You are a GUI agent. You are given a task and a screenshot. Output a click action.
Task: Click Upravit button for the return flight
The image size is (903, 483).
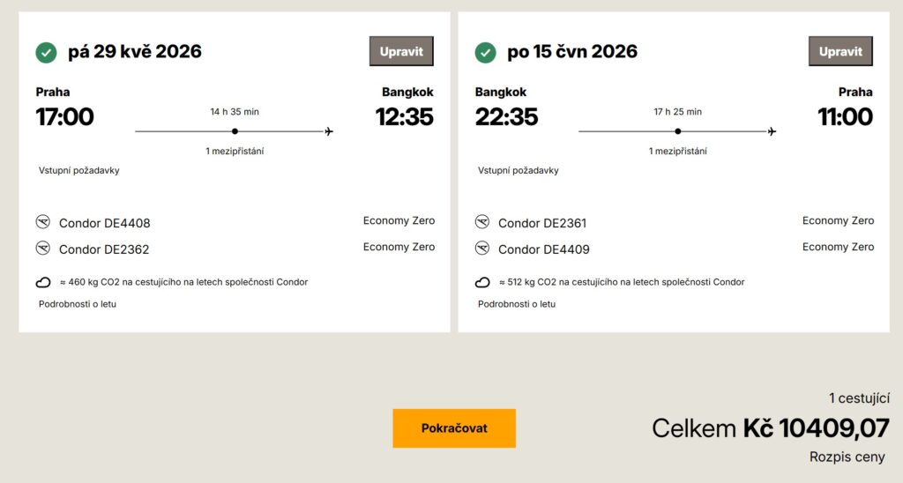pyautogui.click(x=840, y=51)
